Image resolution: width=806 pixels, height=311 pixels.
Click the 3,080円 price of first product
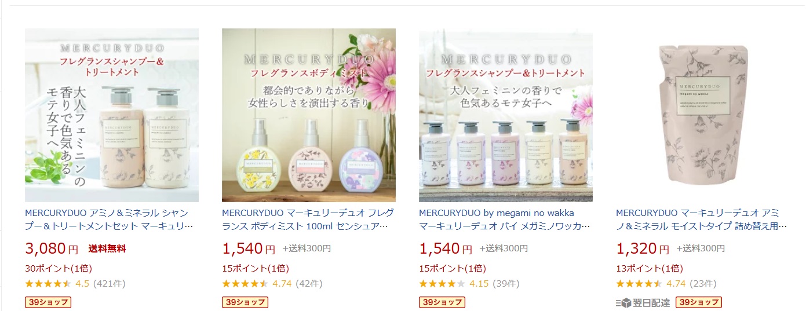(52, 249)
